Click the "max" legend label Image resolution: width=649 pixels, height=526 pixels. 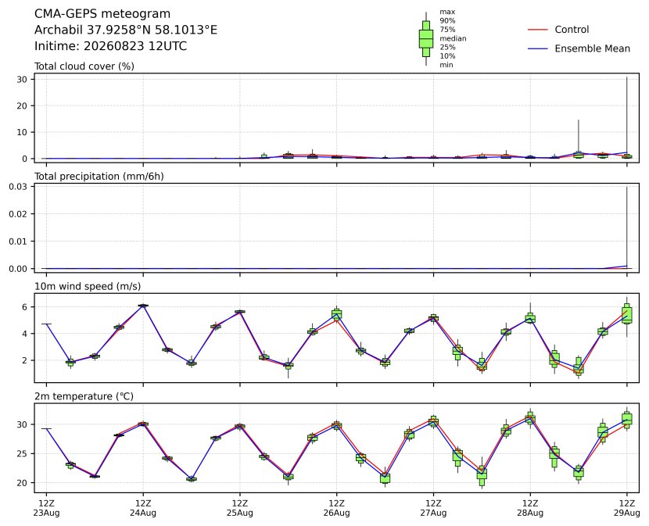point(447,12)
